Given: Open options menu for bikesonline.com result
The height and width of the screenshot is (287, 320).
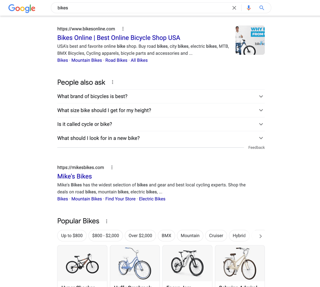Looking at the screenshot, I should click(123, 29).
